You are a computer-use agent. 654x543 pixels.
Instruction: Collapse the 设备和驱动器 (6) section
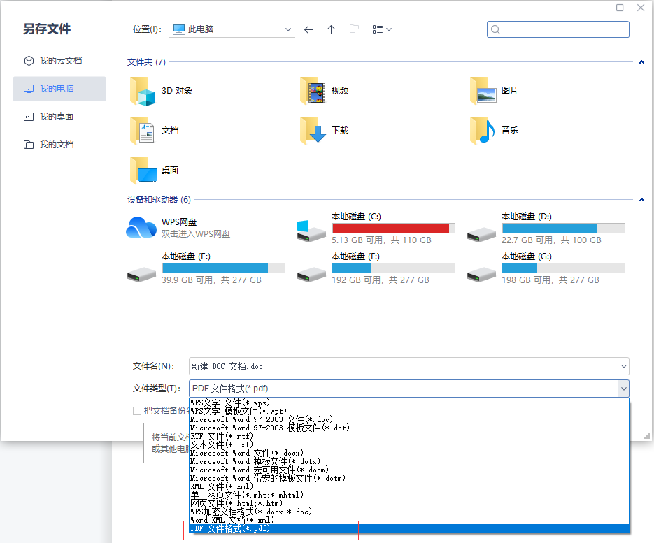pyautogui.click(x=641, y=200)
